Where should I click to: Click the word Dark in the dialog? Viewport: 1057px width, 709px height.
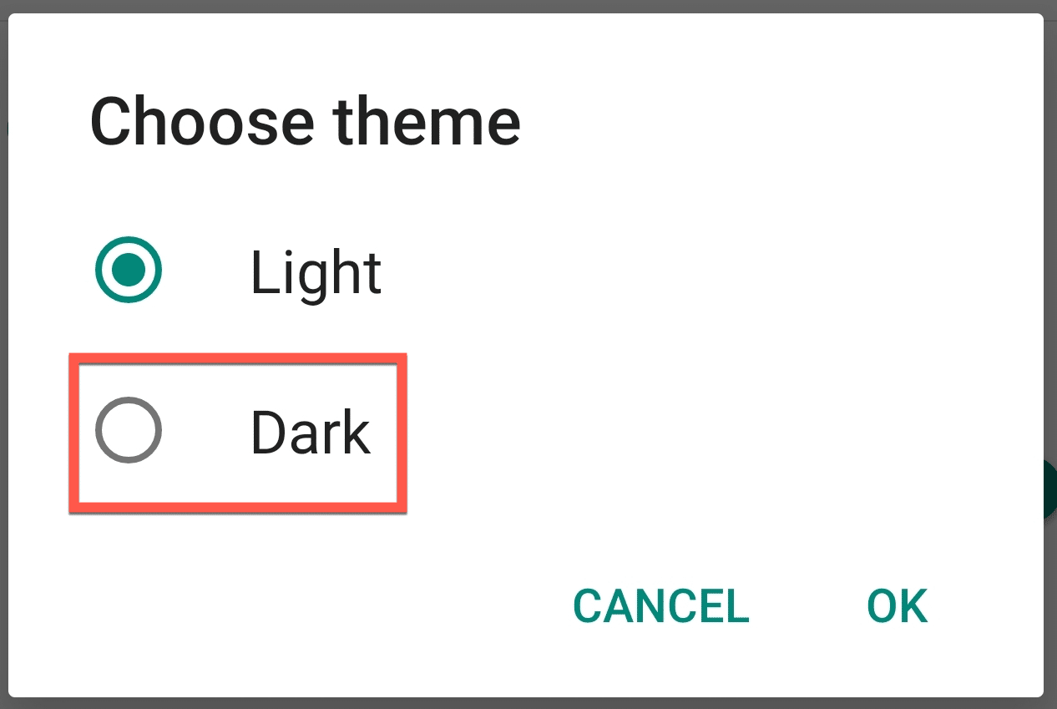coord(309,430)
